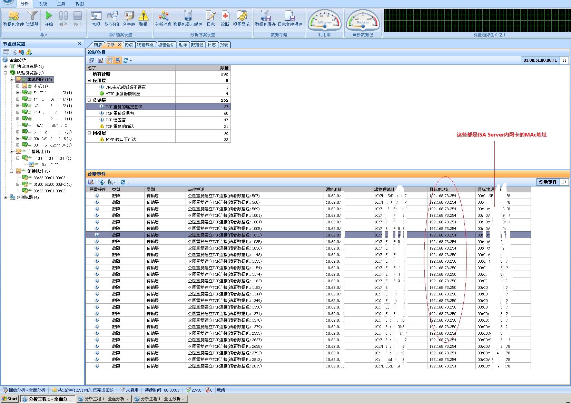Viewport: 571px width, 404px height.
Task: Click the refresh icon in 诊断事件 toolbar
Action: pos(123,182)
